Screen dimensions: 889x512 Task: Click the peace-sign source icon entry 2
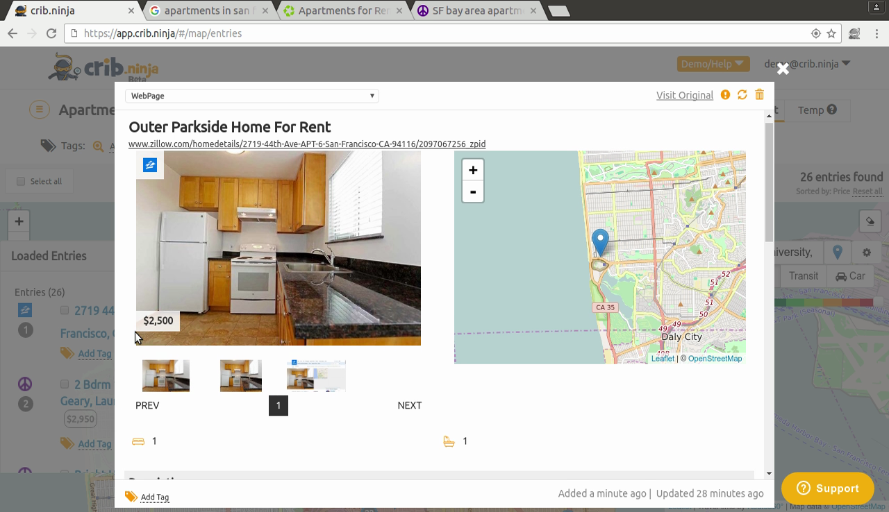click(25, 384)
